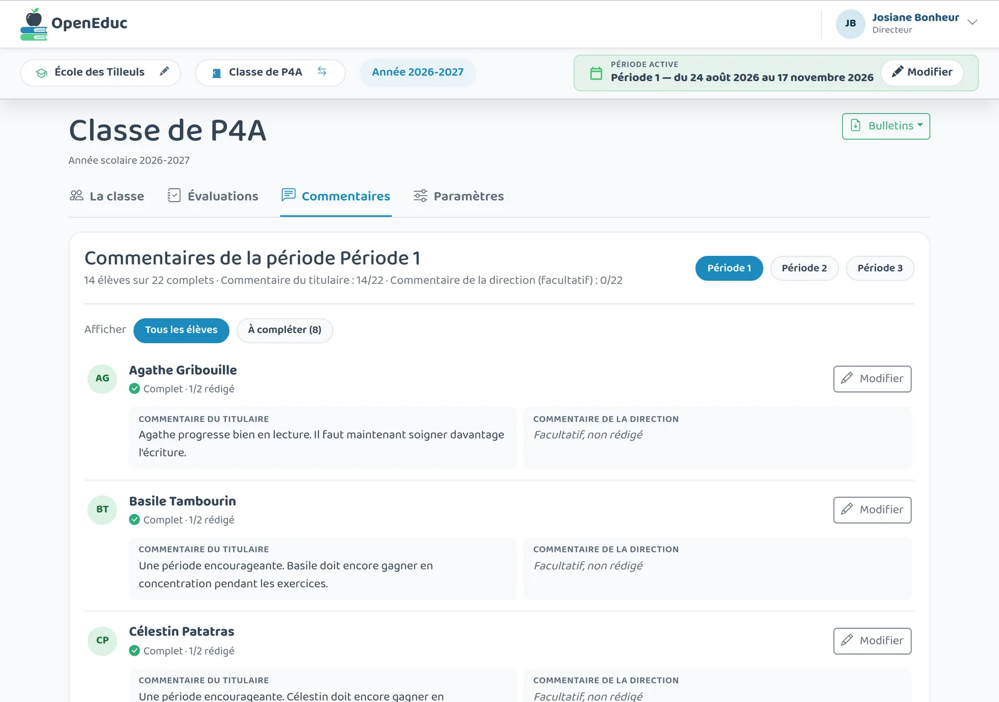Screen dimensions: 999x702
Task: Open the École des Tilleuls selector
Action: 101,72
